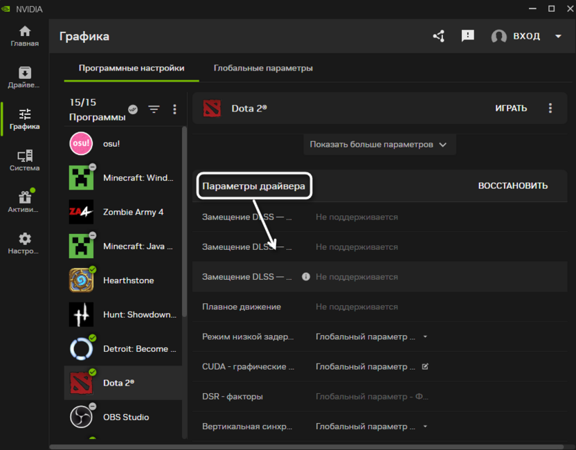Click the Zombie Army 4 app icon
Viewport: 576px width, 450px height.
coord(81,212)
